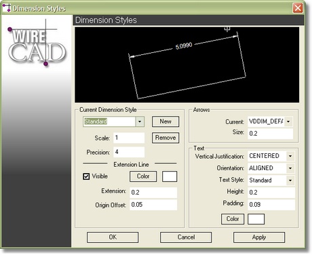This screenshot has width=312, height=255.
Task: Expand the Vertical Justification dropdown
Action: click(290, 156)
